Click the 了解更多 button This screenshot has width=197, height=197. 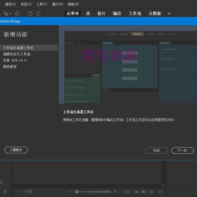coord(16,150)
